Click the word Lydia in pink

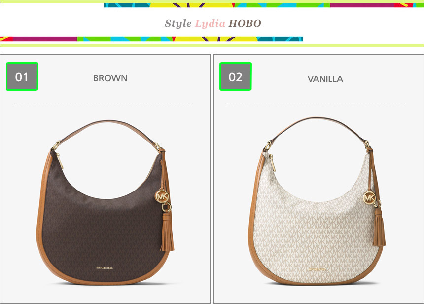[x=210, y=24]
